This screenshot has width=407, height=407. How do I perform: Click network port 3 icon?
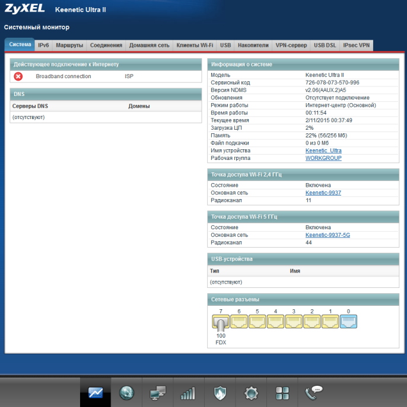[294, 321]
